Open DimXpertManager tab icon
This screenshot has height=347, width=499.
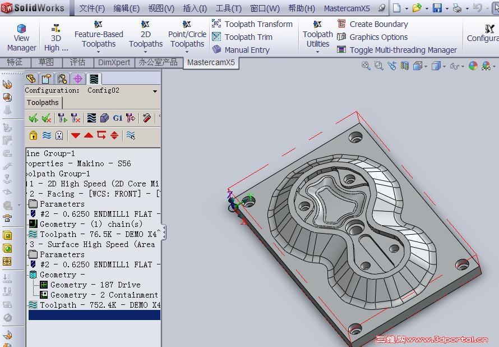(x=78, y=79)
